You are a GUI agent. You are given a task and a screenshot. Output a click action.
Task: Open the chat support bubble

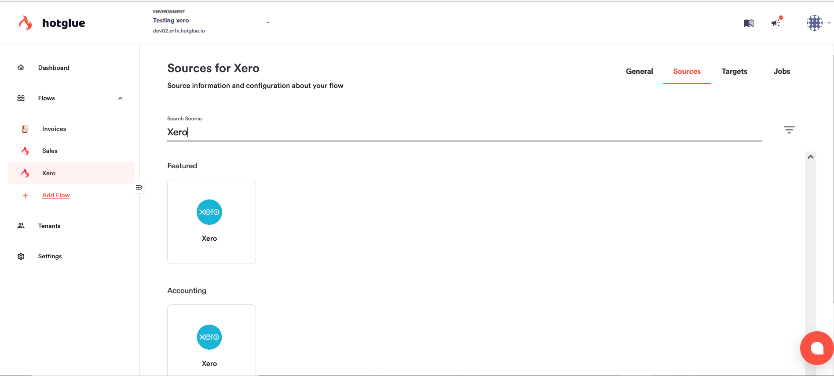pos(817,348)
